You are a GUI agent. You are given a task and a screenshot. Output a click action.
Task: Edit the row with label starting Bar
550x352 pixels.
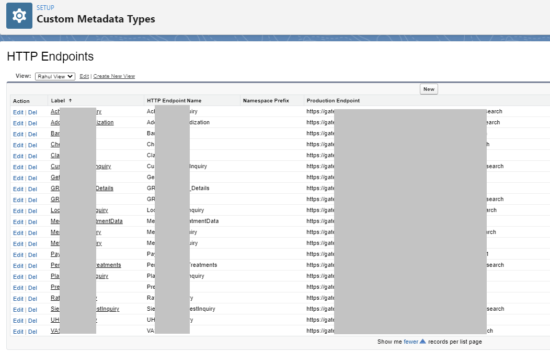pos(18,134)
